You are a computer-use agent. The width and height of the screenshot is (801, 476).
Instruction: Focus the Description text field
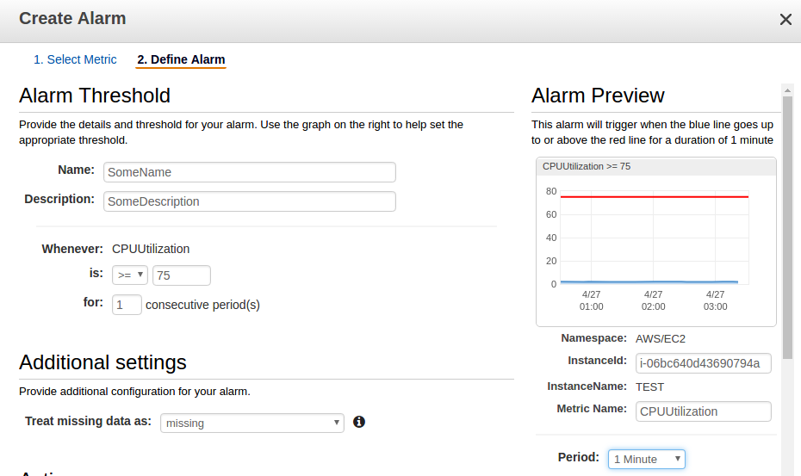(x=249, y=201)
